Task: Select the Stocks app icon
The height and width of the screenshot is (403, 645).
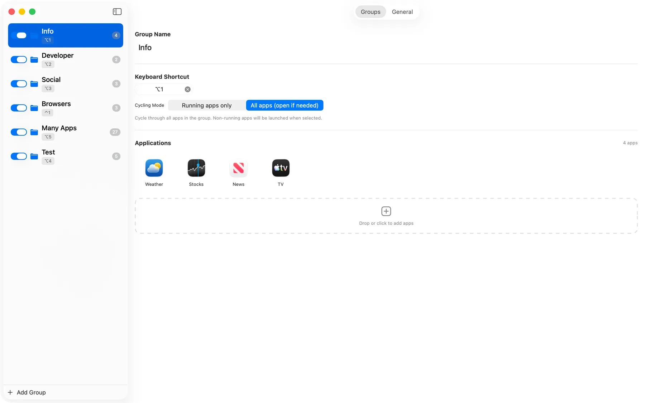Action: (x=196, y=168)
